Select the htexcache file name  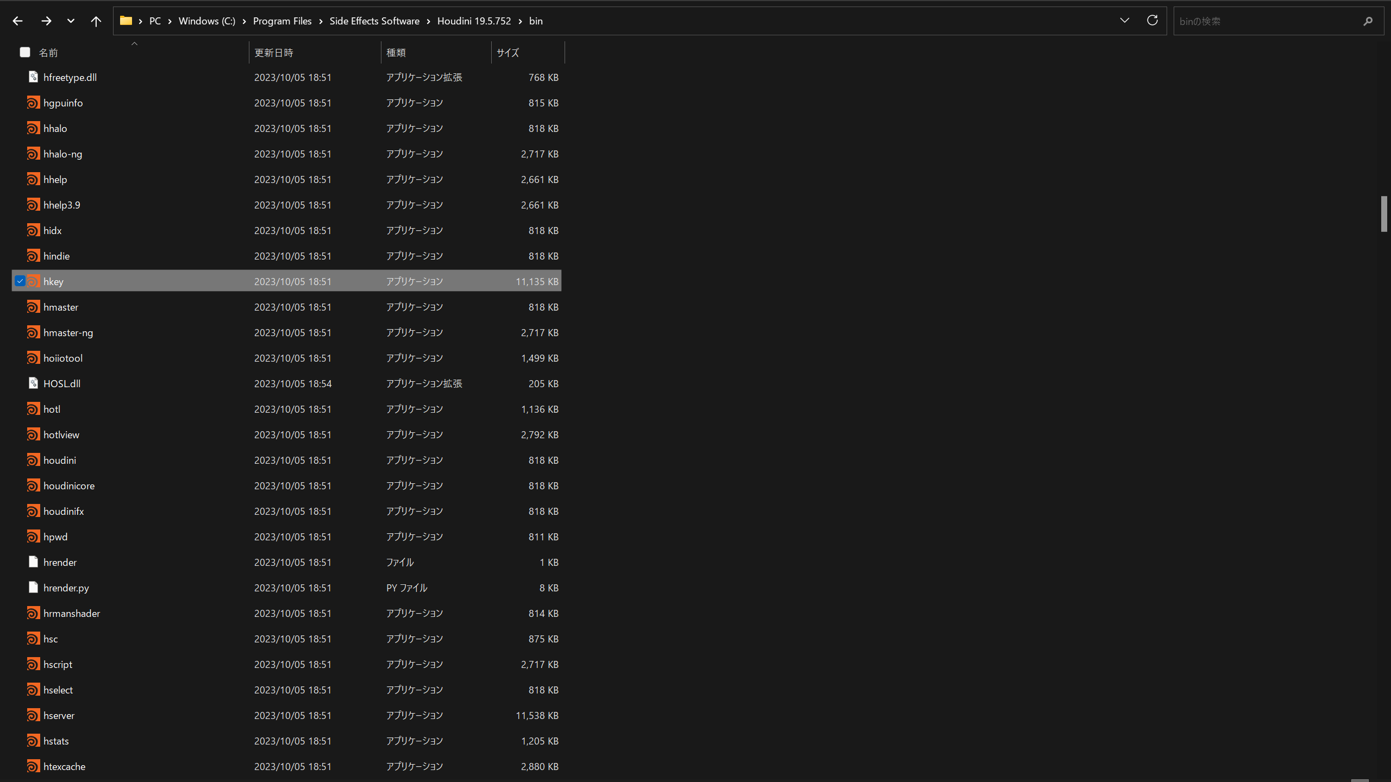tap(64, 766)
